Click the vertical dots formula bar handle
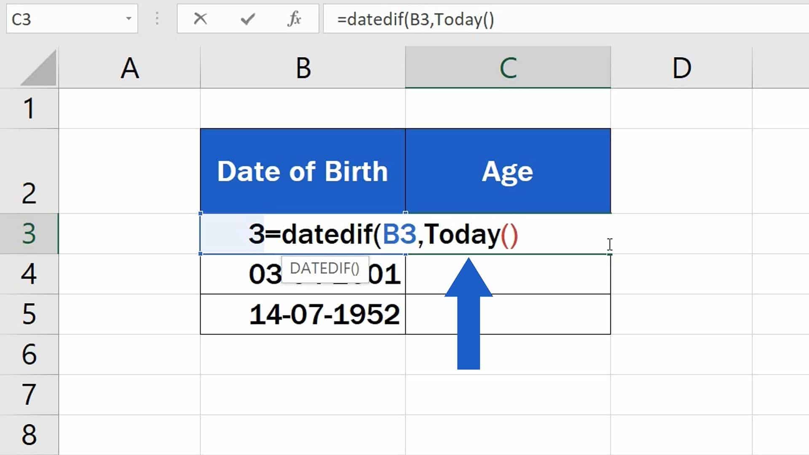 point(157,19)
